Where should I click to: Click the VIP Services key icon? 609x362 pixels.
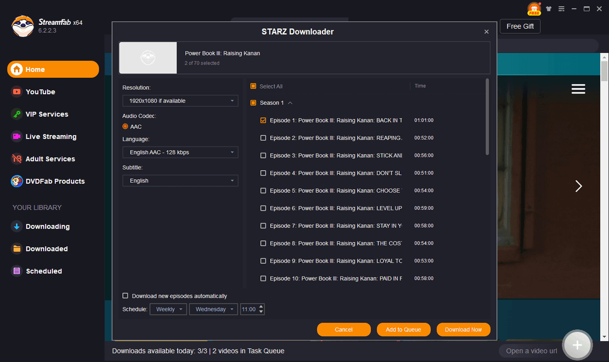pyautogui.click(x=17, y=114)
